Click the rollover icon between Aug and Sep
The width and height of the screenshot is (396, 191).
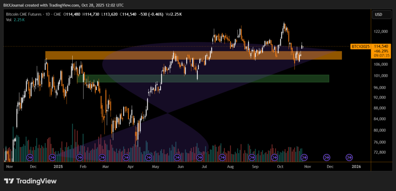(x=252, y=157)
